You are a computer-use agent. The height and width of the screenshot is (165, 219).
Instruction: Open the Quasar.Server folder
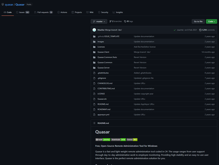click(104, 68)
